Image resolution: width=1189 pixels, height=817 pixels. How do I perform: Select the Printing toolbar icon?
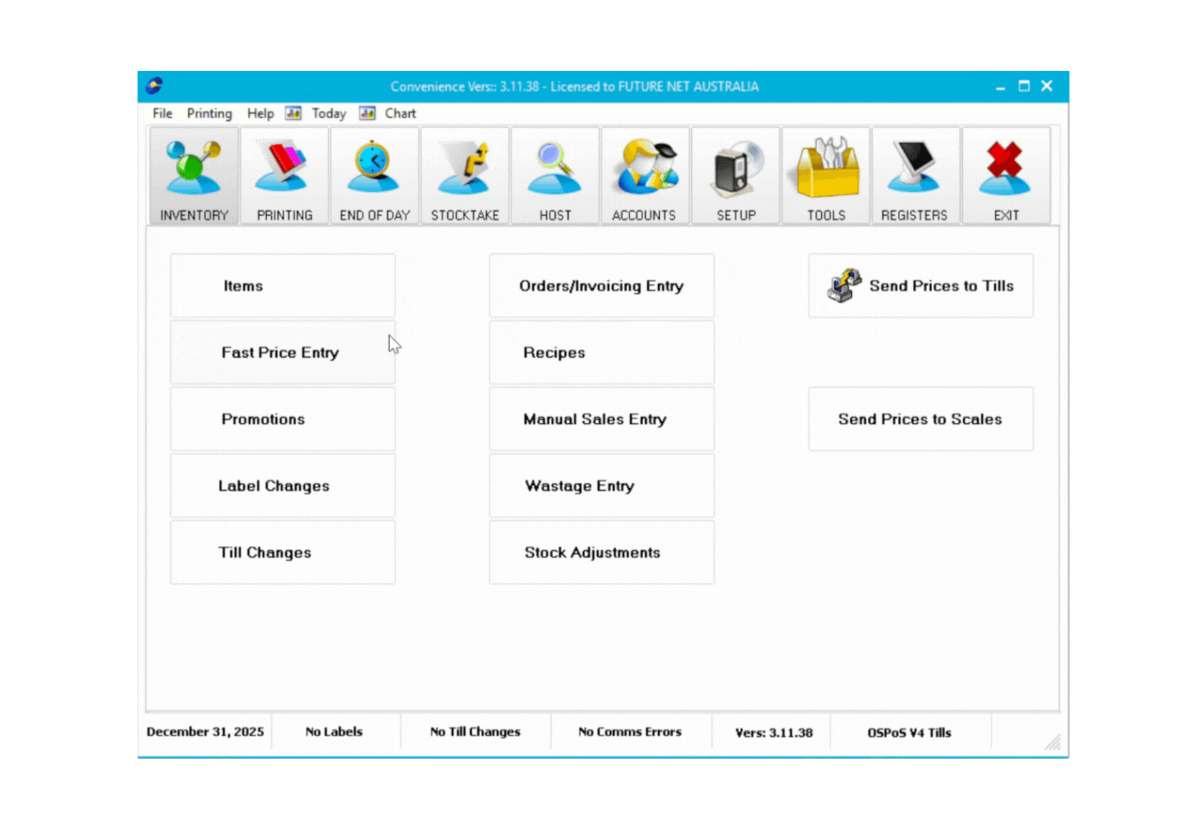(284, 177)
